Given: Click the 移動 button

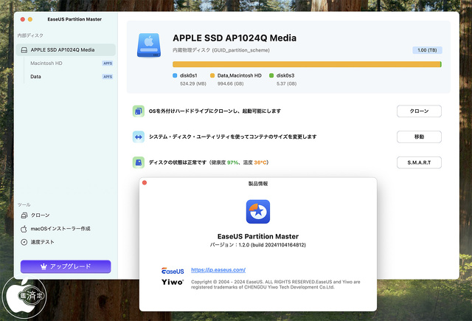Looking at the screenshot, I should [419, 137].
